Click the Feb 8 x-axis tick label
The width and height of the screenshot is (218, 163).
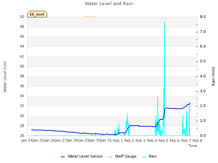tap(197, 141)
